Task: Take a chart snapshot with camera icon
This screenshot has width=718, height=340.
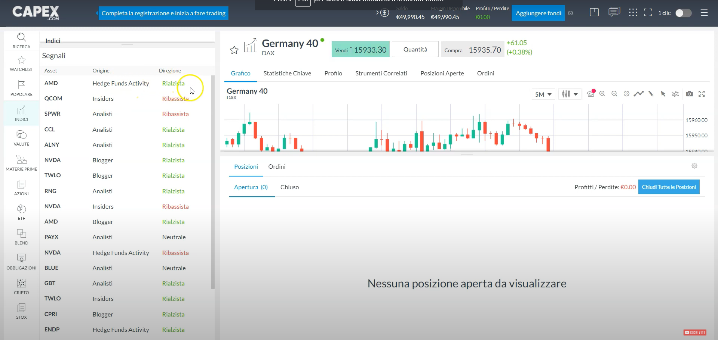Action: coord(689,94)
